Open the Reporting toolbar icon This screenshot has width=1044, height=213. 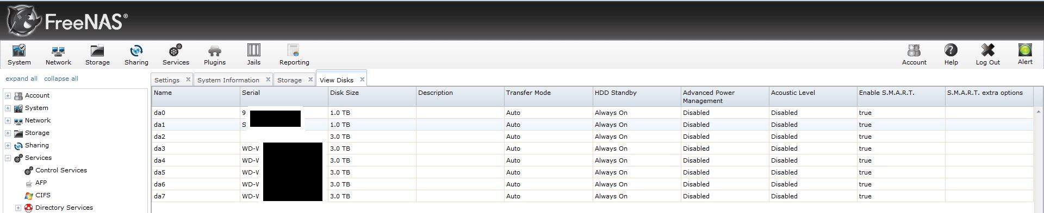pos(294,51)
